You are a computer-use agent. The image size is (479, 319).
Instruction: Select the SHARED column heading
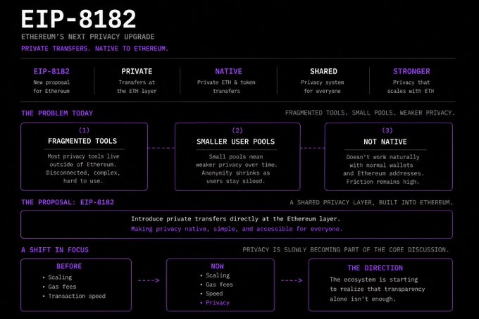coord(323,71)
